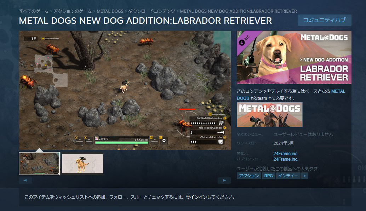Select the インディー tag
This screenshot has height=211, width=366.
(288, 176)
